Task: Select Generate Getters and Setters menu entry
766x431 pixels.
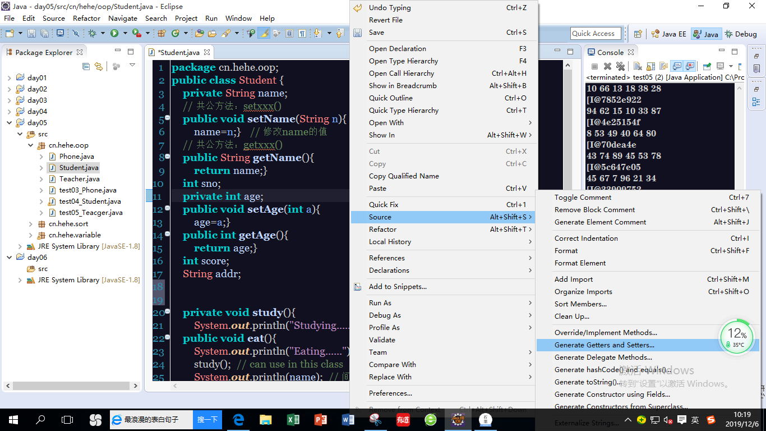Action: click(604, 345)
